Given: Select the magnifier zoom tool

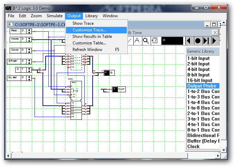Looking at the screenshot, I should tap(146, 41).
